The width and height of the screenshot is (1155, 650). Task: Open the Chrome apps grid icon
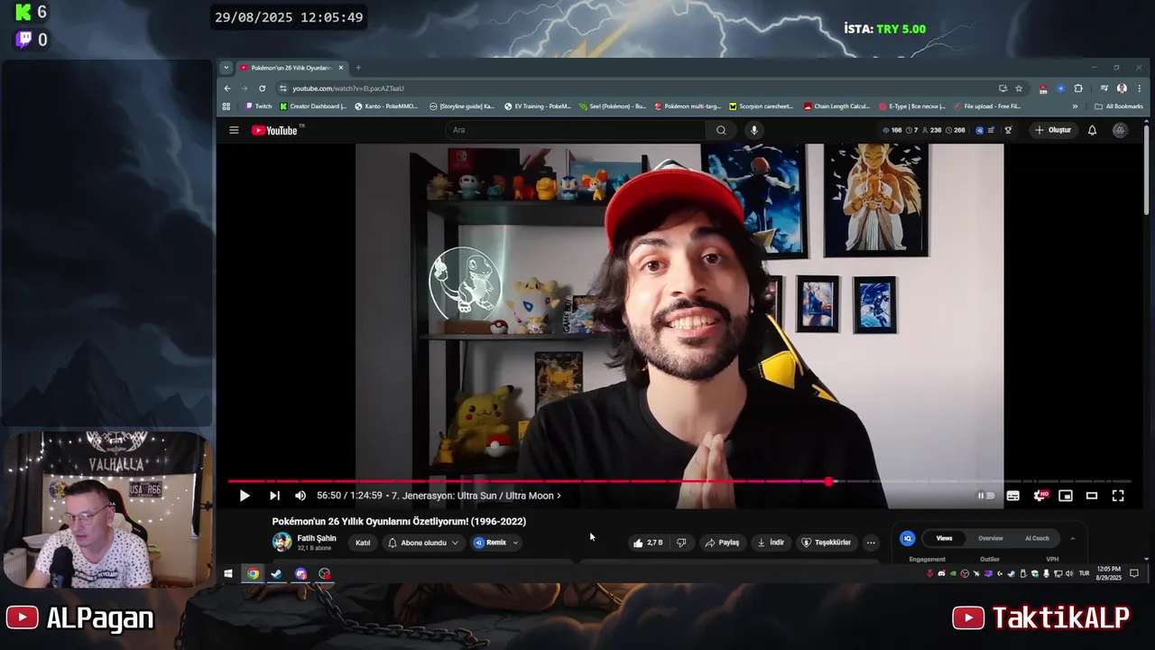click(226, 107)
